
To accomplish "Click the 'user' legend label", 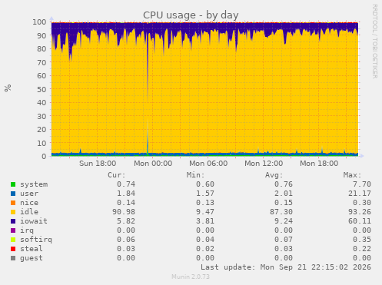I will (x=29, y=194).
